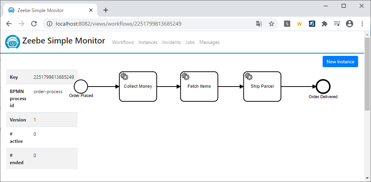Click the orange W extension icon
Viewport: 371px width, 182px height.
pos(300,24)
